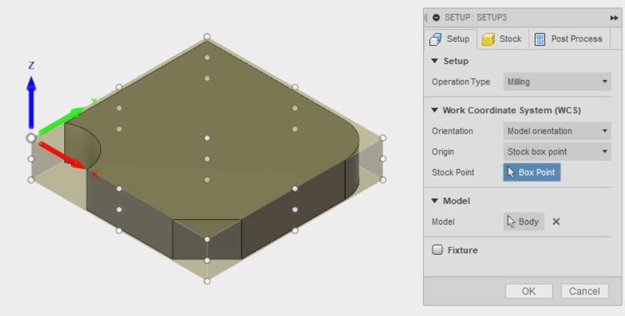Viewport: 625px width, 316px height.
Task: Switch to the Setup tab
Action: 450,39
